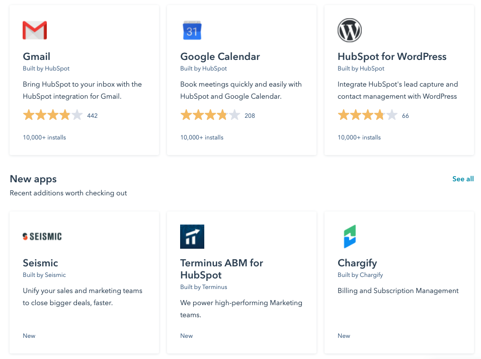Click Google Calendar star rating 208 reviews
This screenshot has width=481, height=359.
[x=210, y=115]
